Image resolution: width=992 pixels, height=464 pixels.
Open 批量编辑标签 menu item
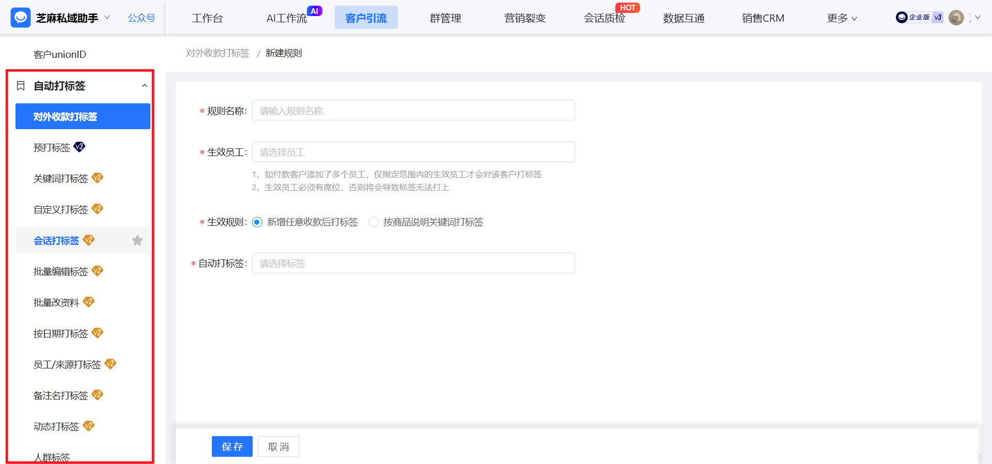(x=61, y=272)
